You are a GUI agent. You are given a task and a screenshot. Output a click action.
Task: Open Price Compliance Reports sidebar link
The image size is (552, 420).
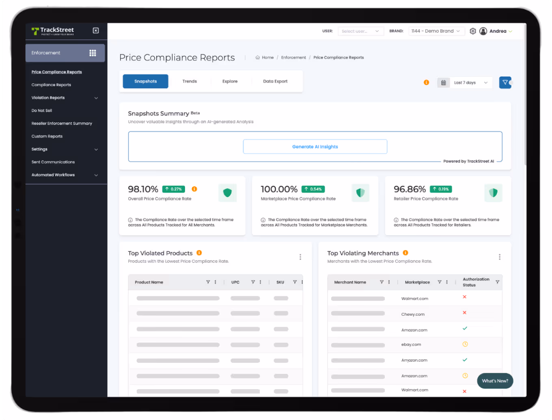[x=57, y=72]
